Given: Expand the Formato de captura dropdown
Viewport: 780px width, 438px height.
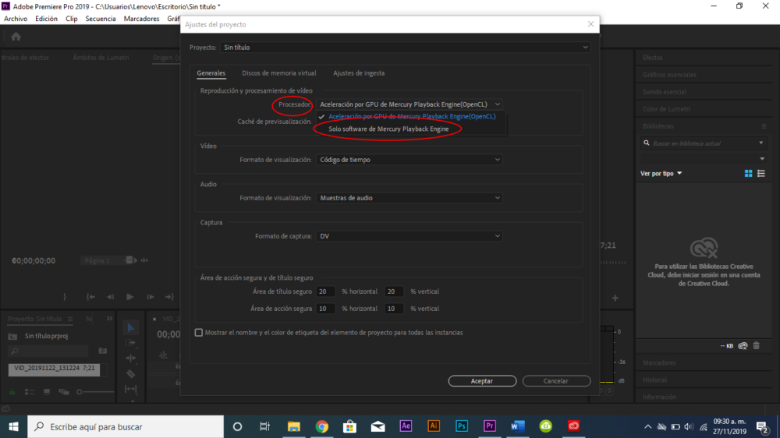Looking at the screenshot, I should click(x=409, y=236).
